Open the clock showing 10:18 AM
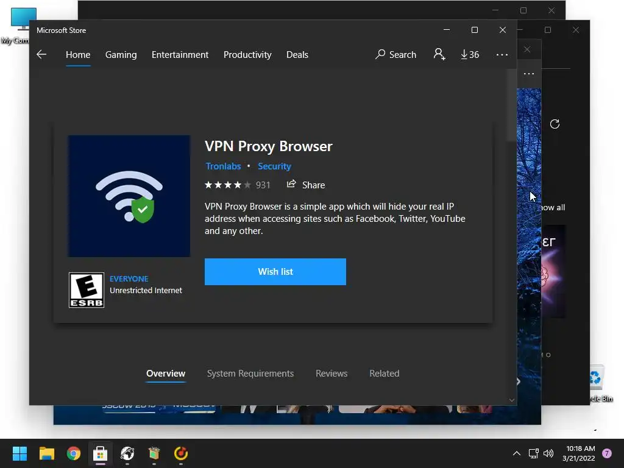Image resolution: width=624 pixels, height=468 pixels. click(579, 453)
